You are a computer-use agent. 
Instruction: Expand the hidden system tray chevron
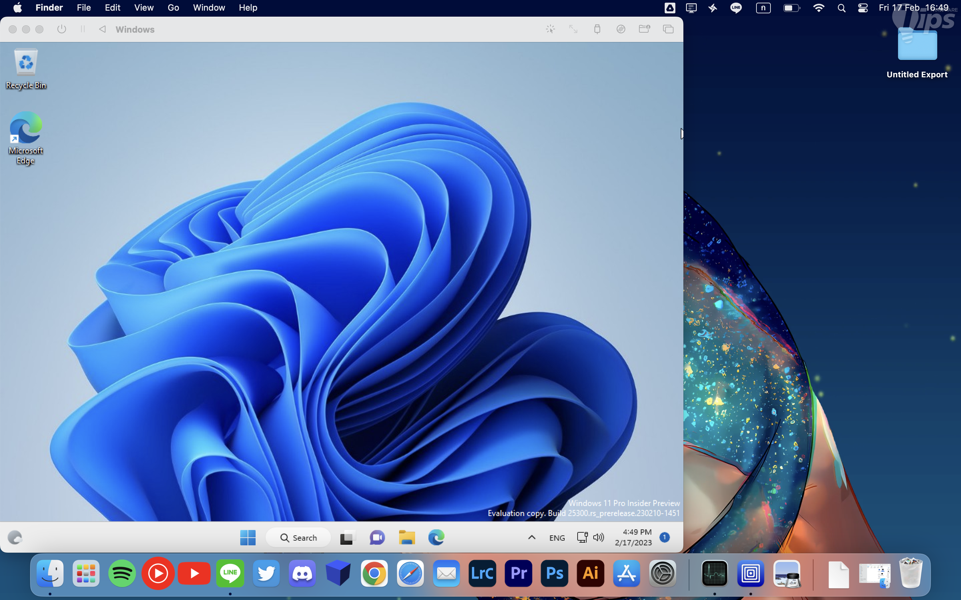(532, 538)
